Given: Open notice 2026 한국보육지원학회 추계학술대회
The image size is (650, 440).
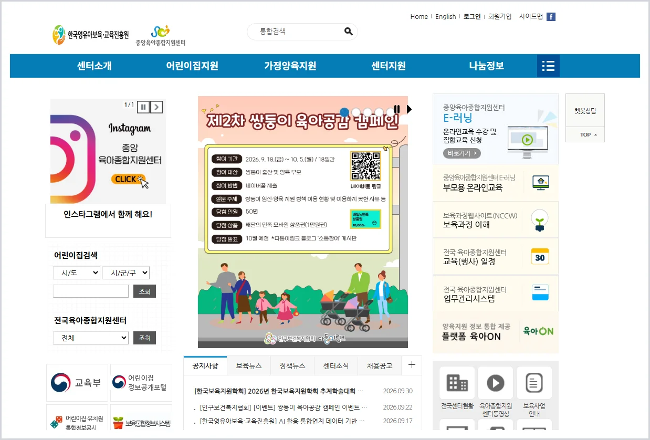Looking at the screenshot, I should [x=279, y=391].
